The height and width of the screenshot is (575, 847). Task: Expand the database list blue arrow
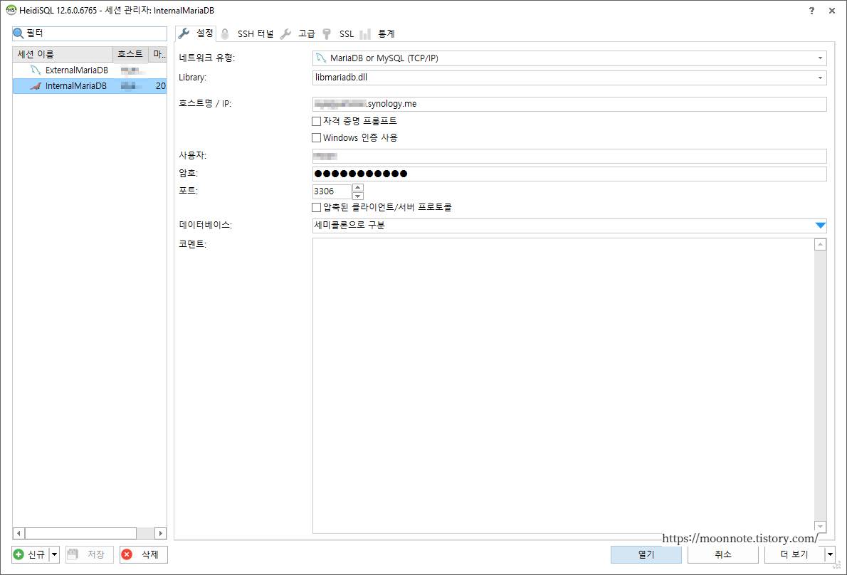click(820, 226)
